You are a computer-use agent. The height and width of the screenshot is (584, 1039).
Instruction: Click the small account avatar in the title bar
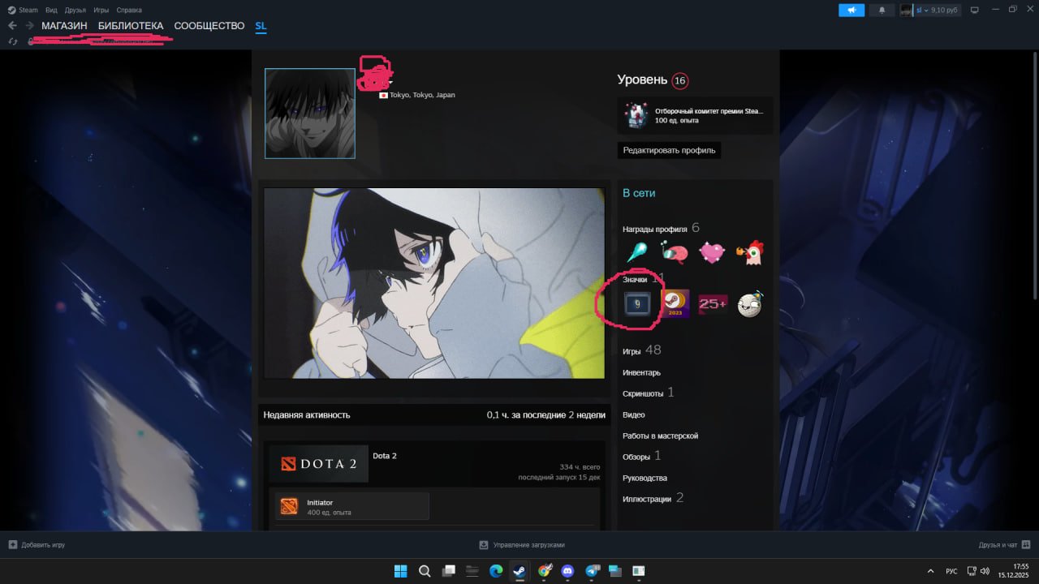tap(907, 10)
